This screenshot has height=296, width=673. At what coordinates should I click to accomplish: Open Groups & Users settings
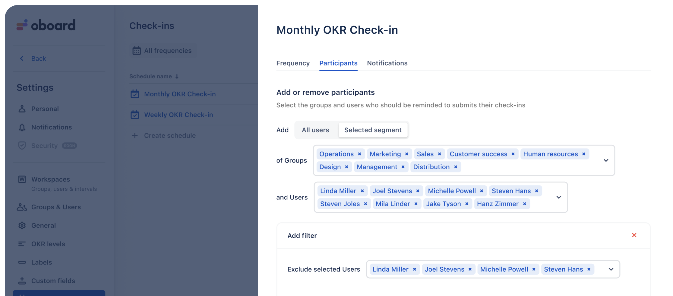pyautogui.click(x=56, y=207)
